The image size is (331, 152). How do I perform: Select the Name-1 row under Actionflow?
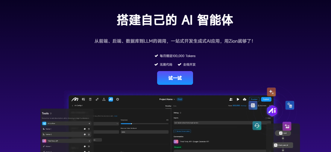click(x=66, y=129)
